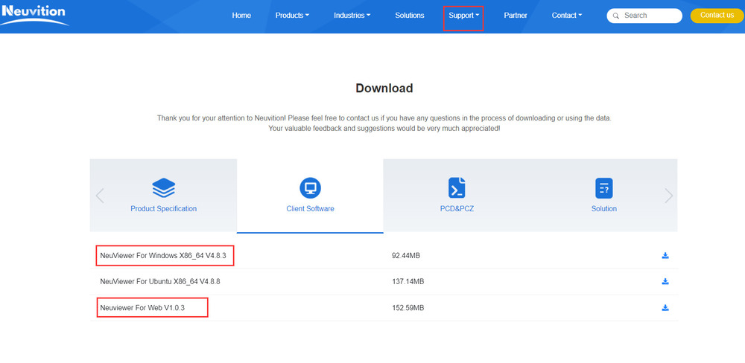
Task: Switch to the PCD&PCZ tab
Action: click(x=457, y=196)
